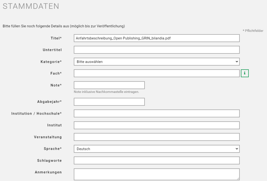Focus the Untertitel text field
267x181 pixels.
(x=156, y=50)
